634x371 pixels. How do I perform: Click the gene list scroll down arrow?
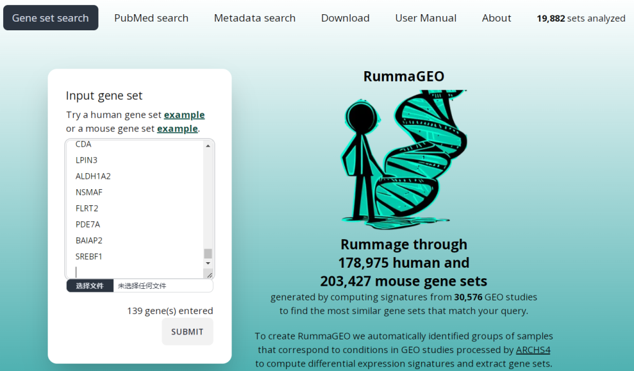[208, 263]
